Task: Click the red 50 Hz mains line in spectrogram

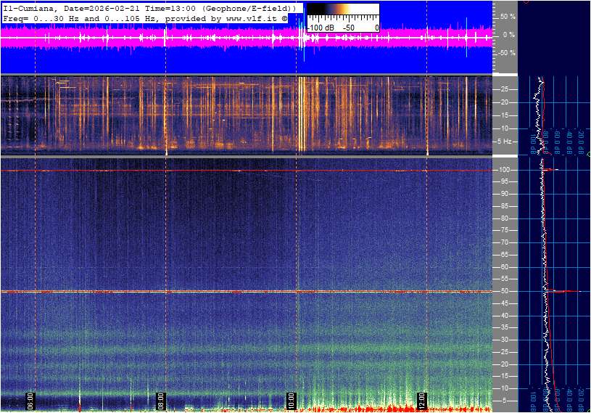Action: pos(218,292)
